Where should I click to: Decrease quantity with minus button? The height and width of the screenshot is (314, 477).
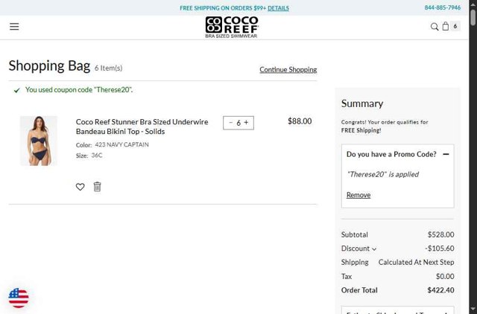(x=230, y=123)
